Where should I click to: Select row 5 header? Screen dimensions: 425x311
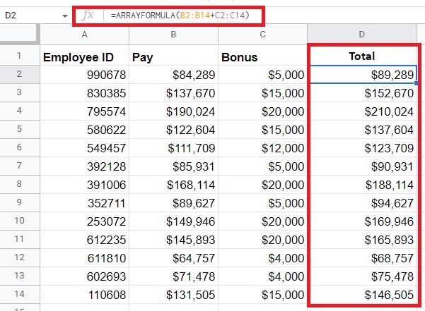tap(19, 129)
